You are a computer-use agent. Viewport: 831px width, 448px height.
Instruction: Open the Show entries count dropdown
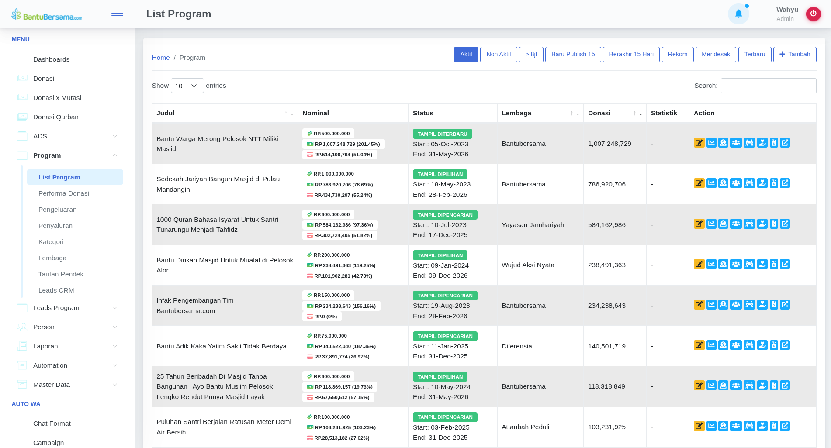click(x=187, y=86)
